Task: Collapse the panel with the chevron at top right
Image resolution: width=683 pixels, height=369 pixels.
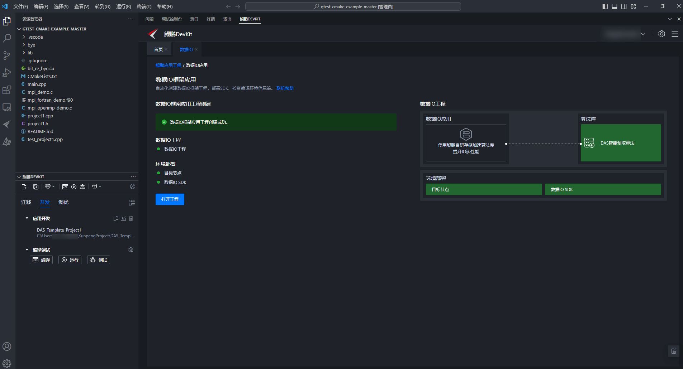Action: tap(670, 19)
